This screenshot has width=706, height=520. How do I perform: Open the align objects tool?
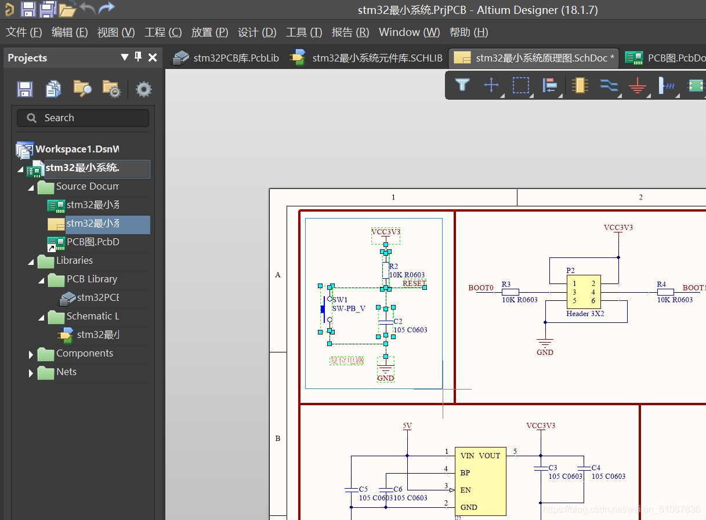click(549, 86)
